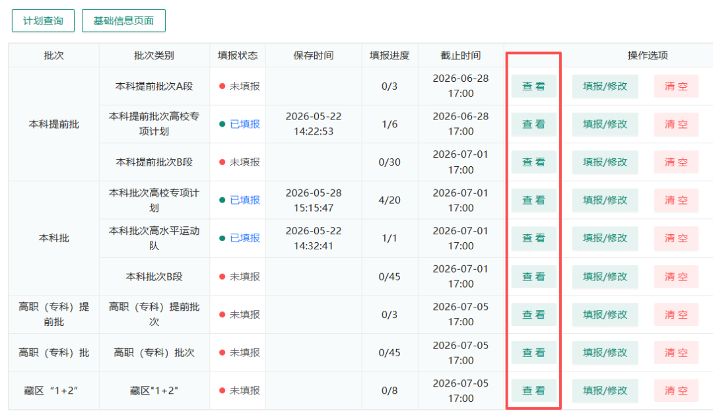The height and width of the screenshot is (415, 713).
Task: Click the 填报状态 column header
Action: click(x=238, y=55)
